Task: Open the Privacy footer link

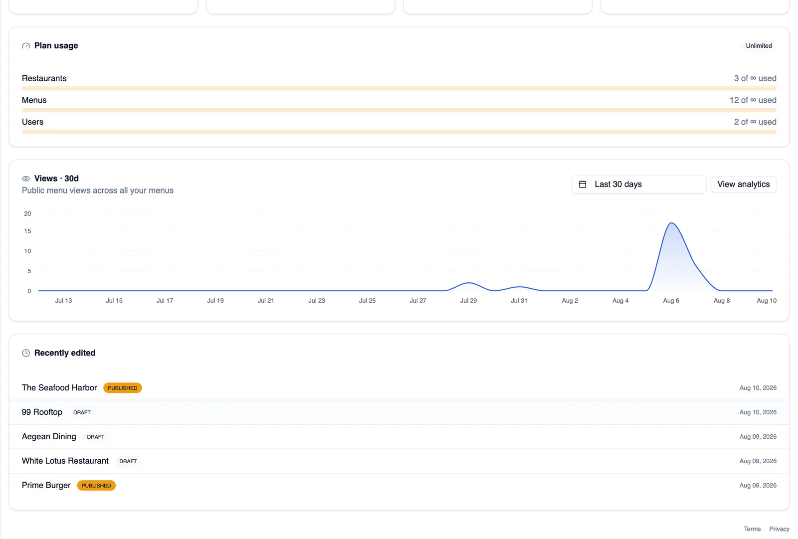Action: 779,529
